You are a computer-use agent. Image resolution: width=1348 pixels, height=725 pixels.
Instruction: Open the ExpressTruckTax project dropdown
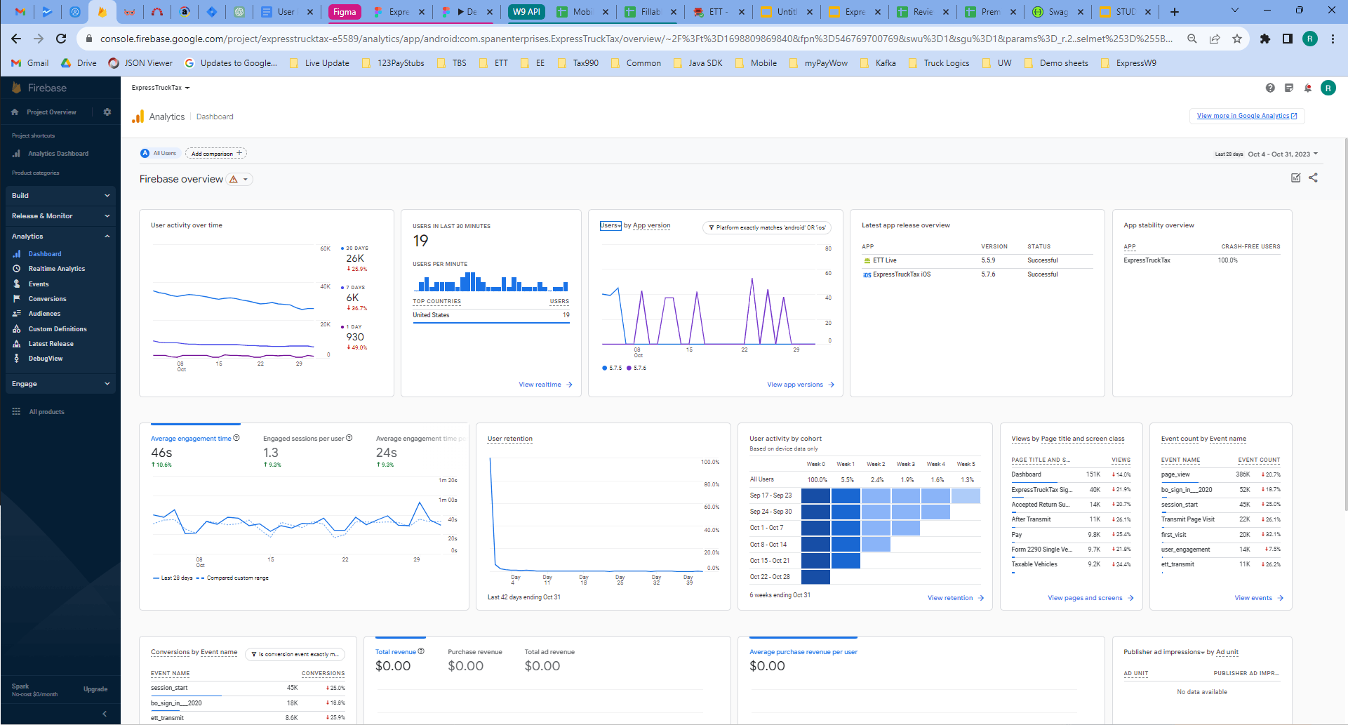click(x=161, y=88)
